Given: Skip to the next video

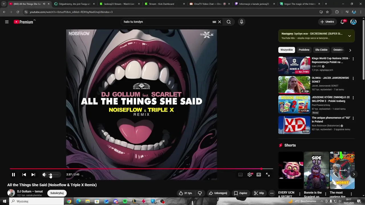Looking at the screenshot, I should 33,175.
